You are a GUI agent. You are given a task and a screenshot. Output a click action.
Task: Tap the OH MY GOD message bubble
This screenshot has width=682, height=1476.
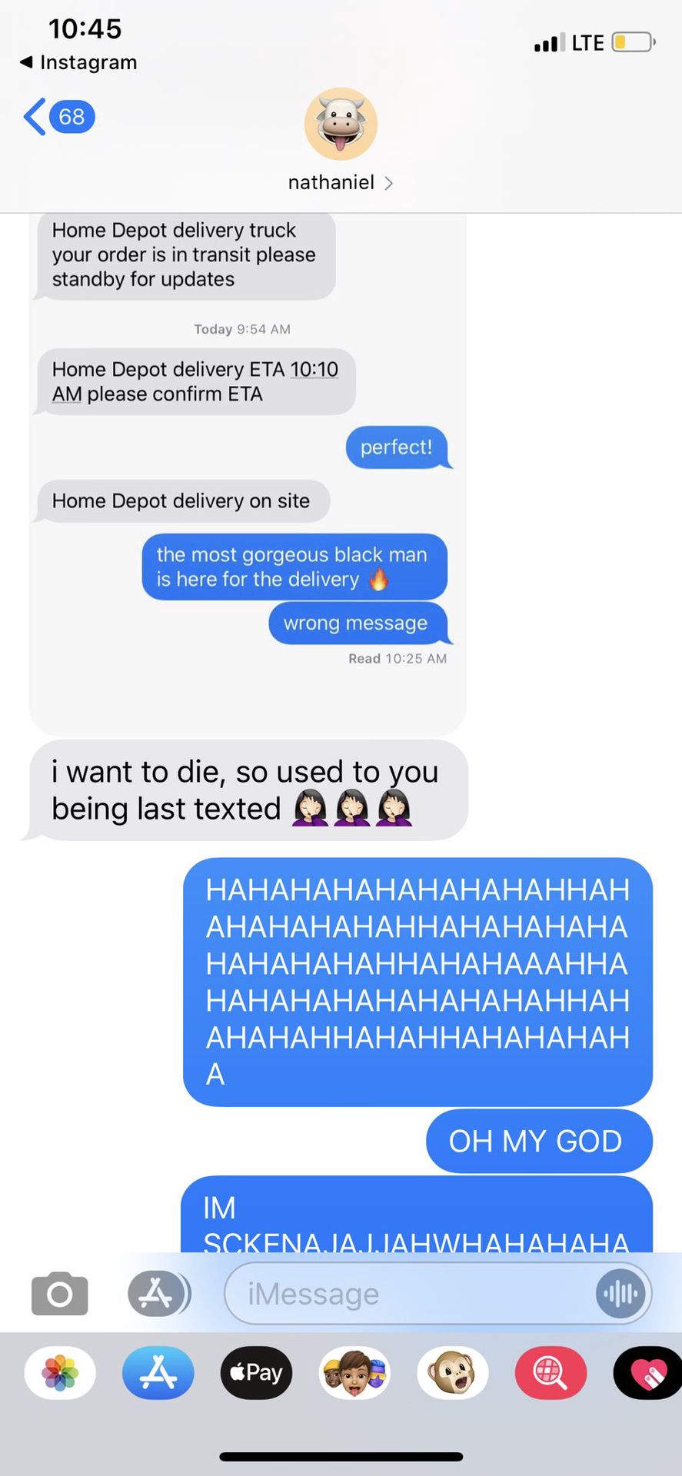coord(539,1141)
